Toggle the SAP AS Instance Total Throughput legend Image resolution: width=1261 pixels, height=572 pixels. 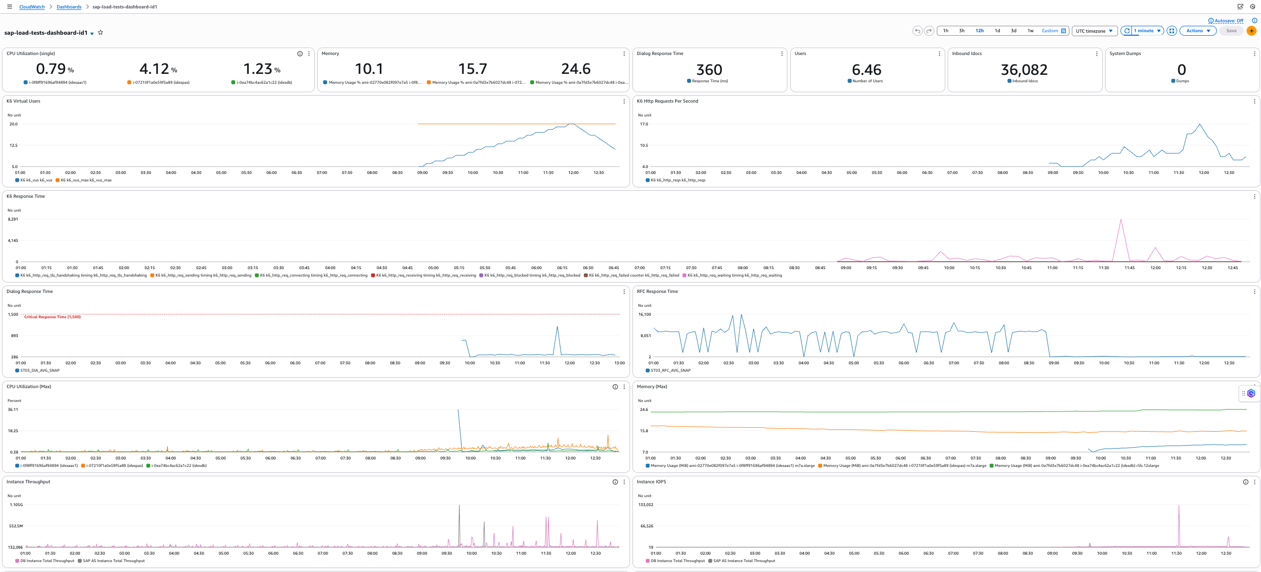click(111, 561)
